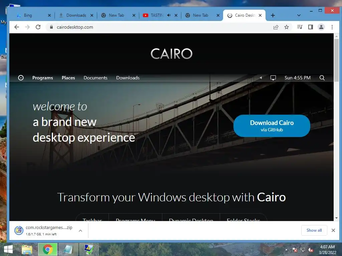Click the page vertical scrollbar thumb

(337, 60)
